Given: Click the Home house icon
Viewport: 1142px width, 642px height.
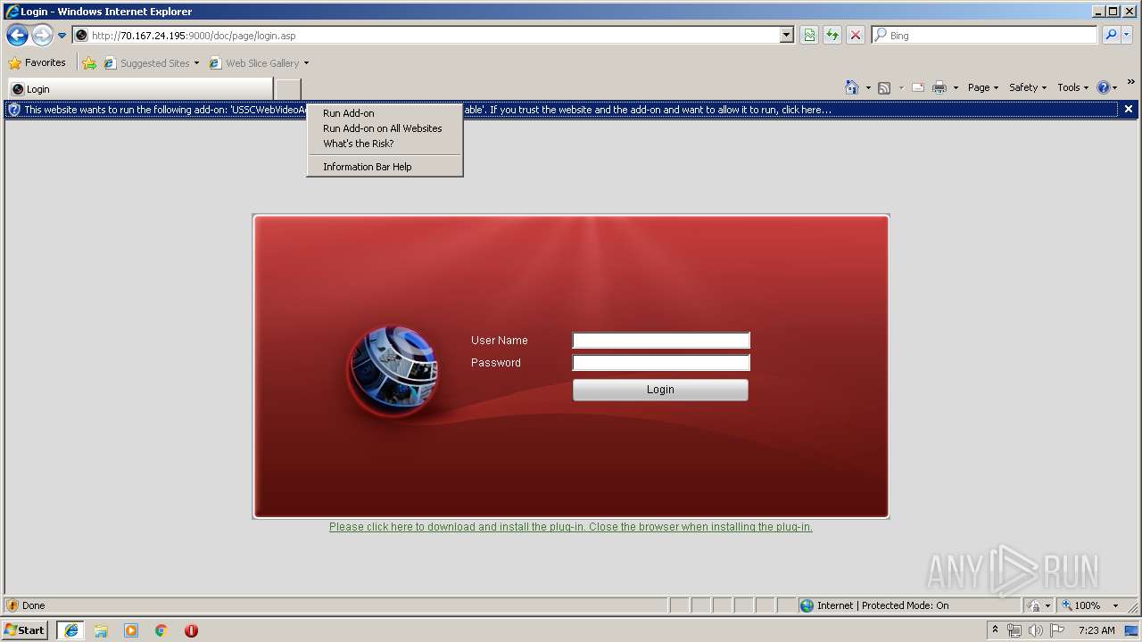Looking at the screenshot, I should 852,87.
